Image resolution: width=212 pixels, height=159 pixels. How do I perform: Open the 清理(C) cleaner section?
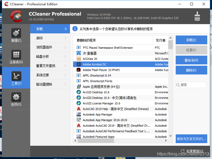point(16,35)
